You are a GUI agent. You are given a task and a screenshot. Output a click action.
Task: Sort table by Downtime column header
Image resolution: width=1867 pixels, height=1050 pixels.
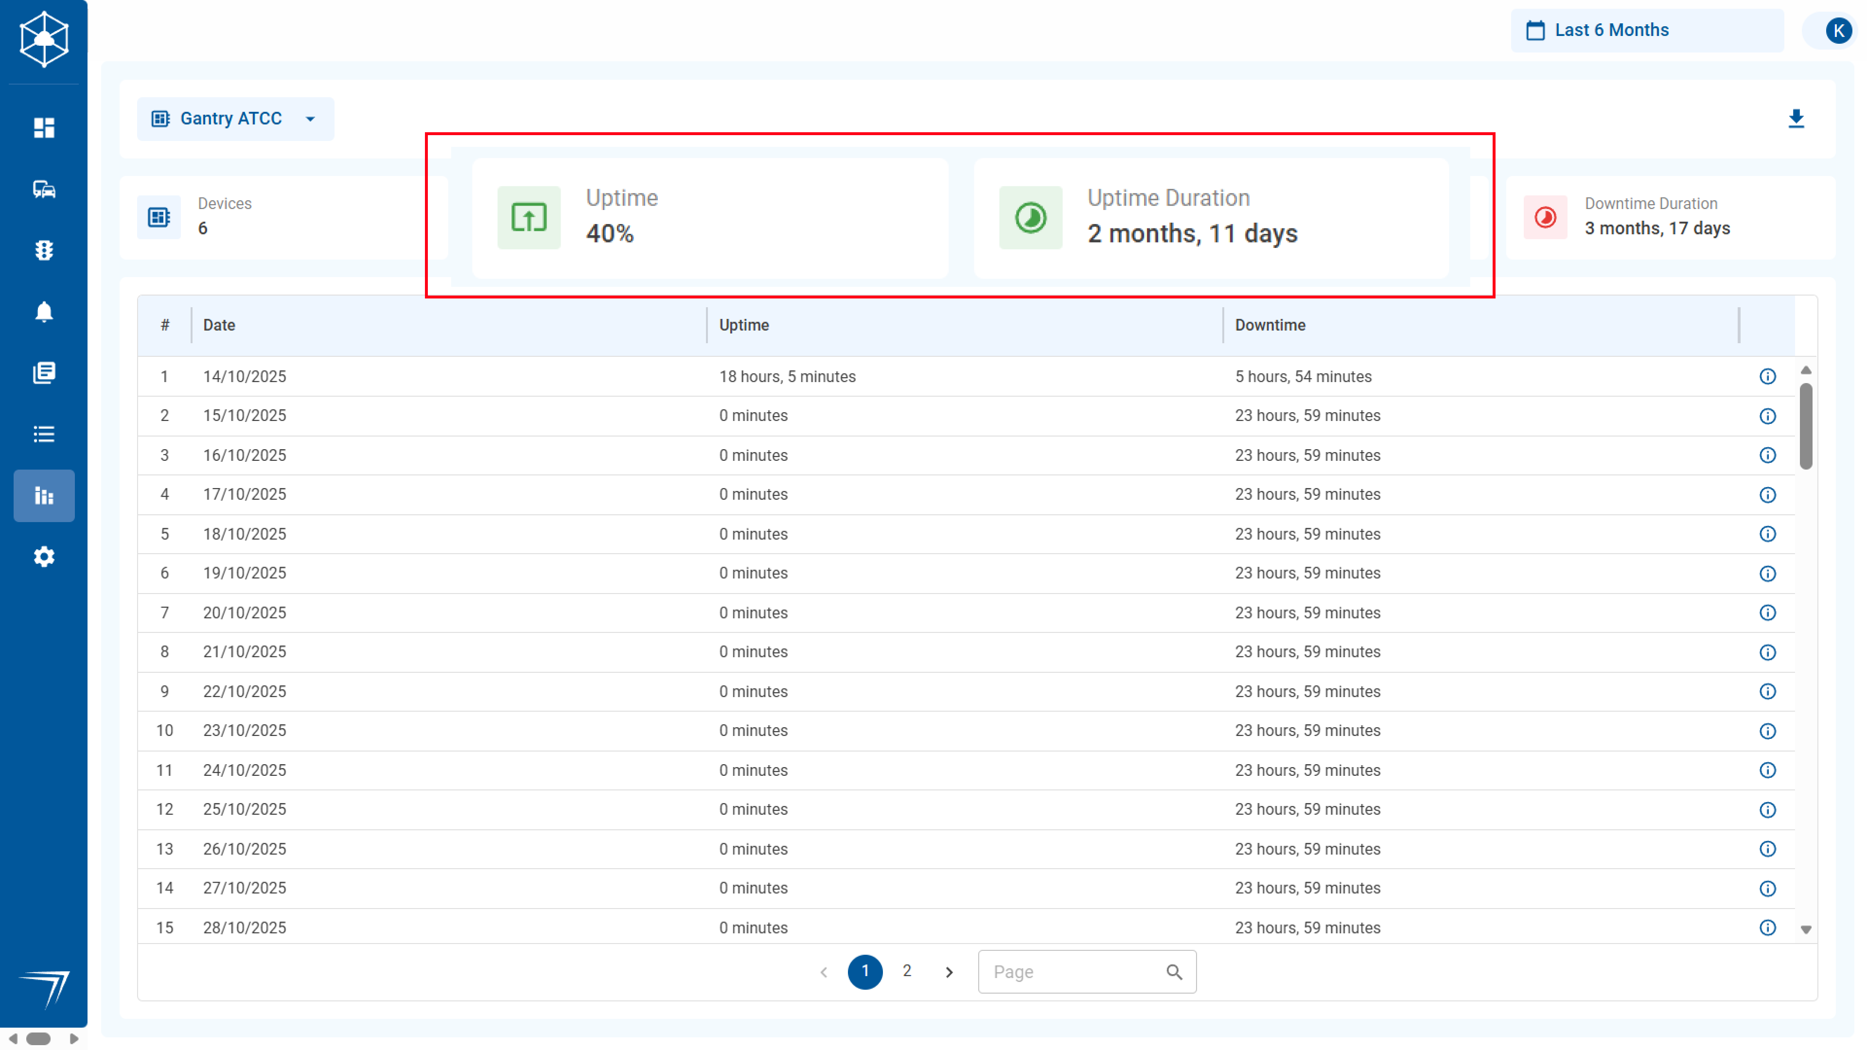(x=1270, y=325)
